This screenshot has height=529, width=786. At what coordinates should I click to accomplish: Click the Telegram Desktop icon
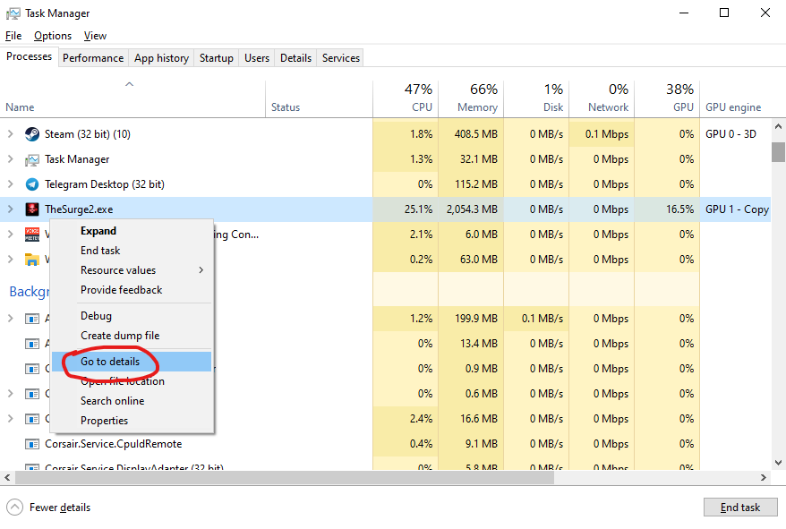coord(32,184)
